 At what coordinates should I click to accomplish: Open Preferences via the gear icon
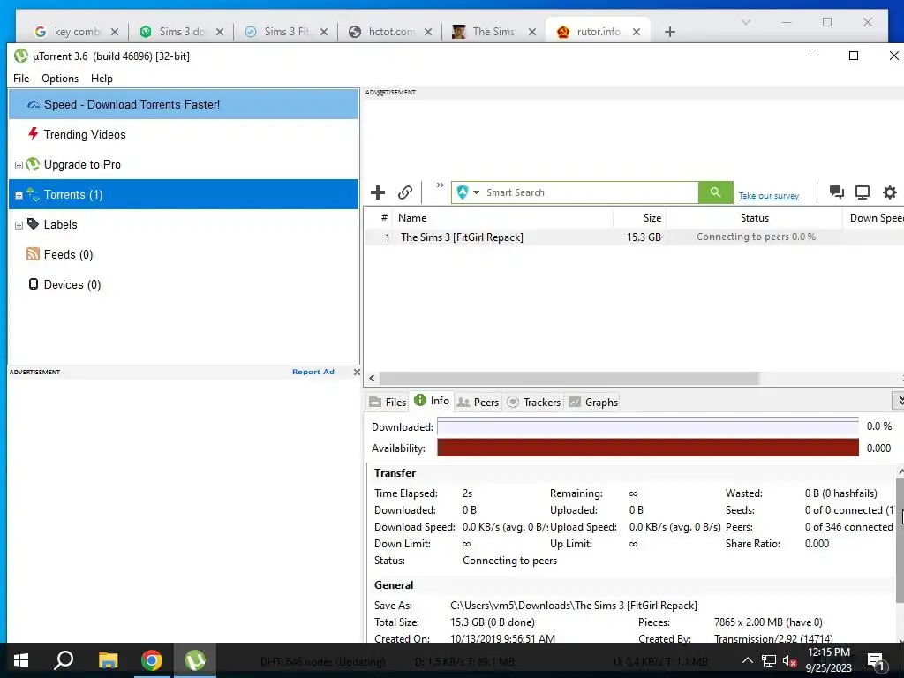(890, 192)
